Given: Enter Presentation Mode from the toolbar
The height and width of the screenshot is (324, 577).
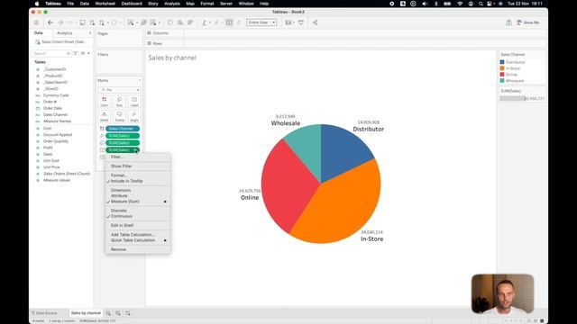Looking at the screenshot, I should point(301,22).
